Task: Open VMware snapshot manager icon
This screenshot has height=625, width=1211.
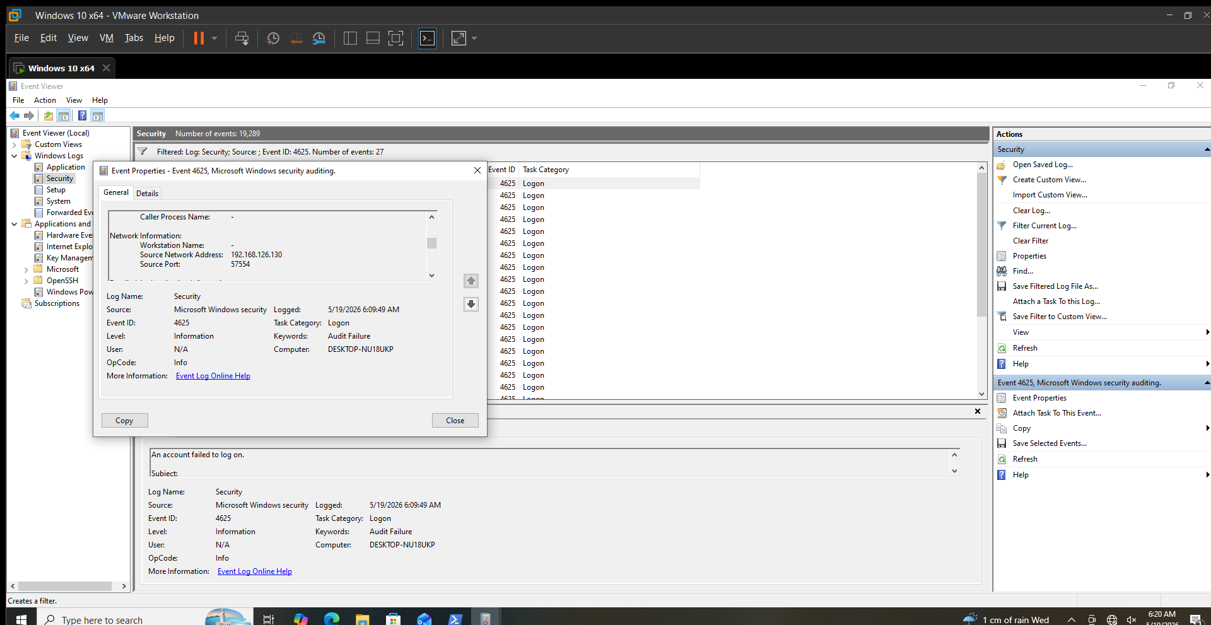Action: pyautogui.click(x=319, y=38)
